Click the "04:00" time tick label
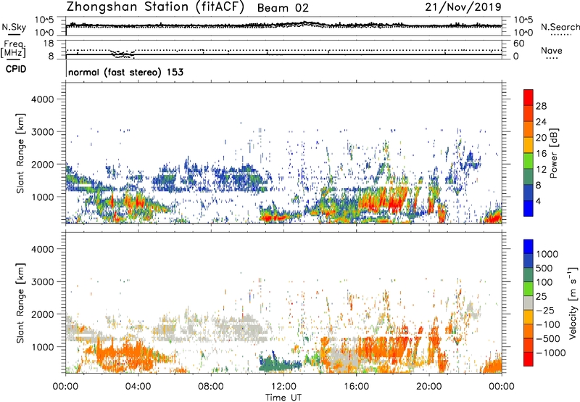The width and height of the screenshot is (580, 402). (138, 387)
